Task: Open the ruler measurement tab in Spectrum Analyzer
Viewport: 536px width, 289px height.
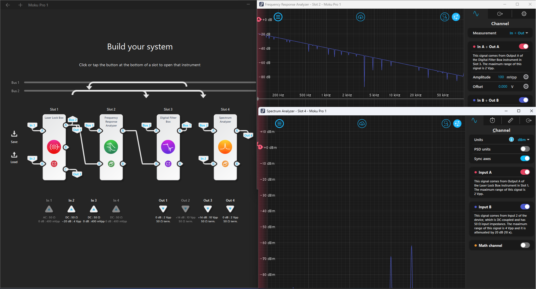Action: [511, 120]
